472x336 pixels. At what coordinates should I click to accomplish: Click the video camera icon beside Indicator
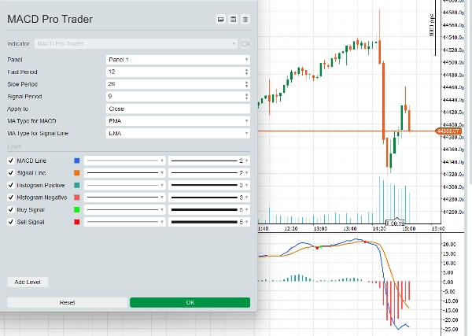[245, 44]
